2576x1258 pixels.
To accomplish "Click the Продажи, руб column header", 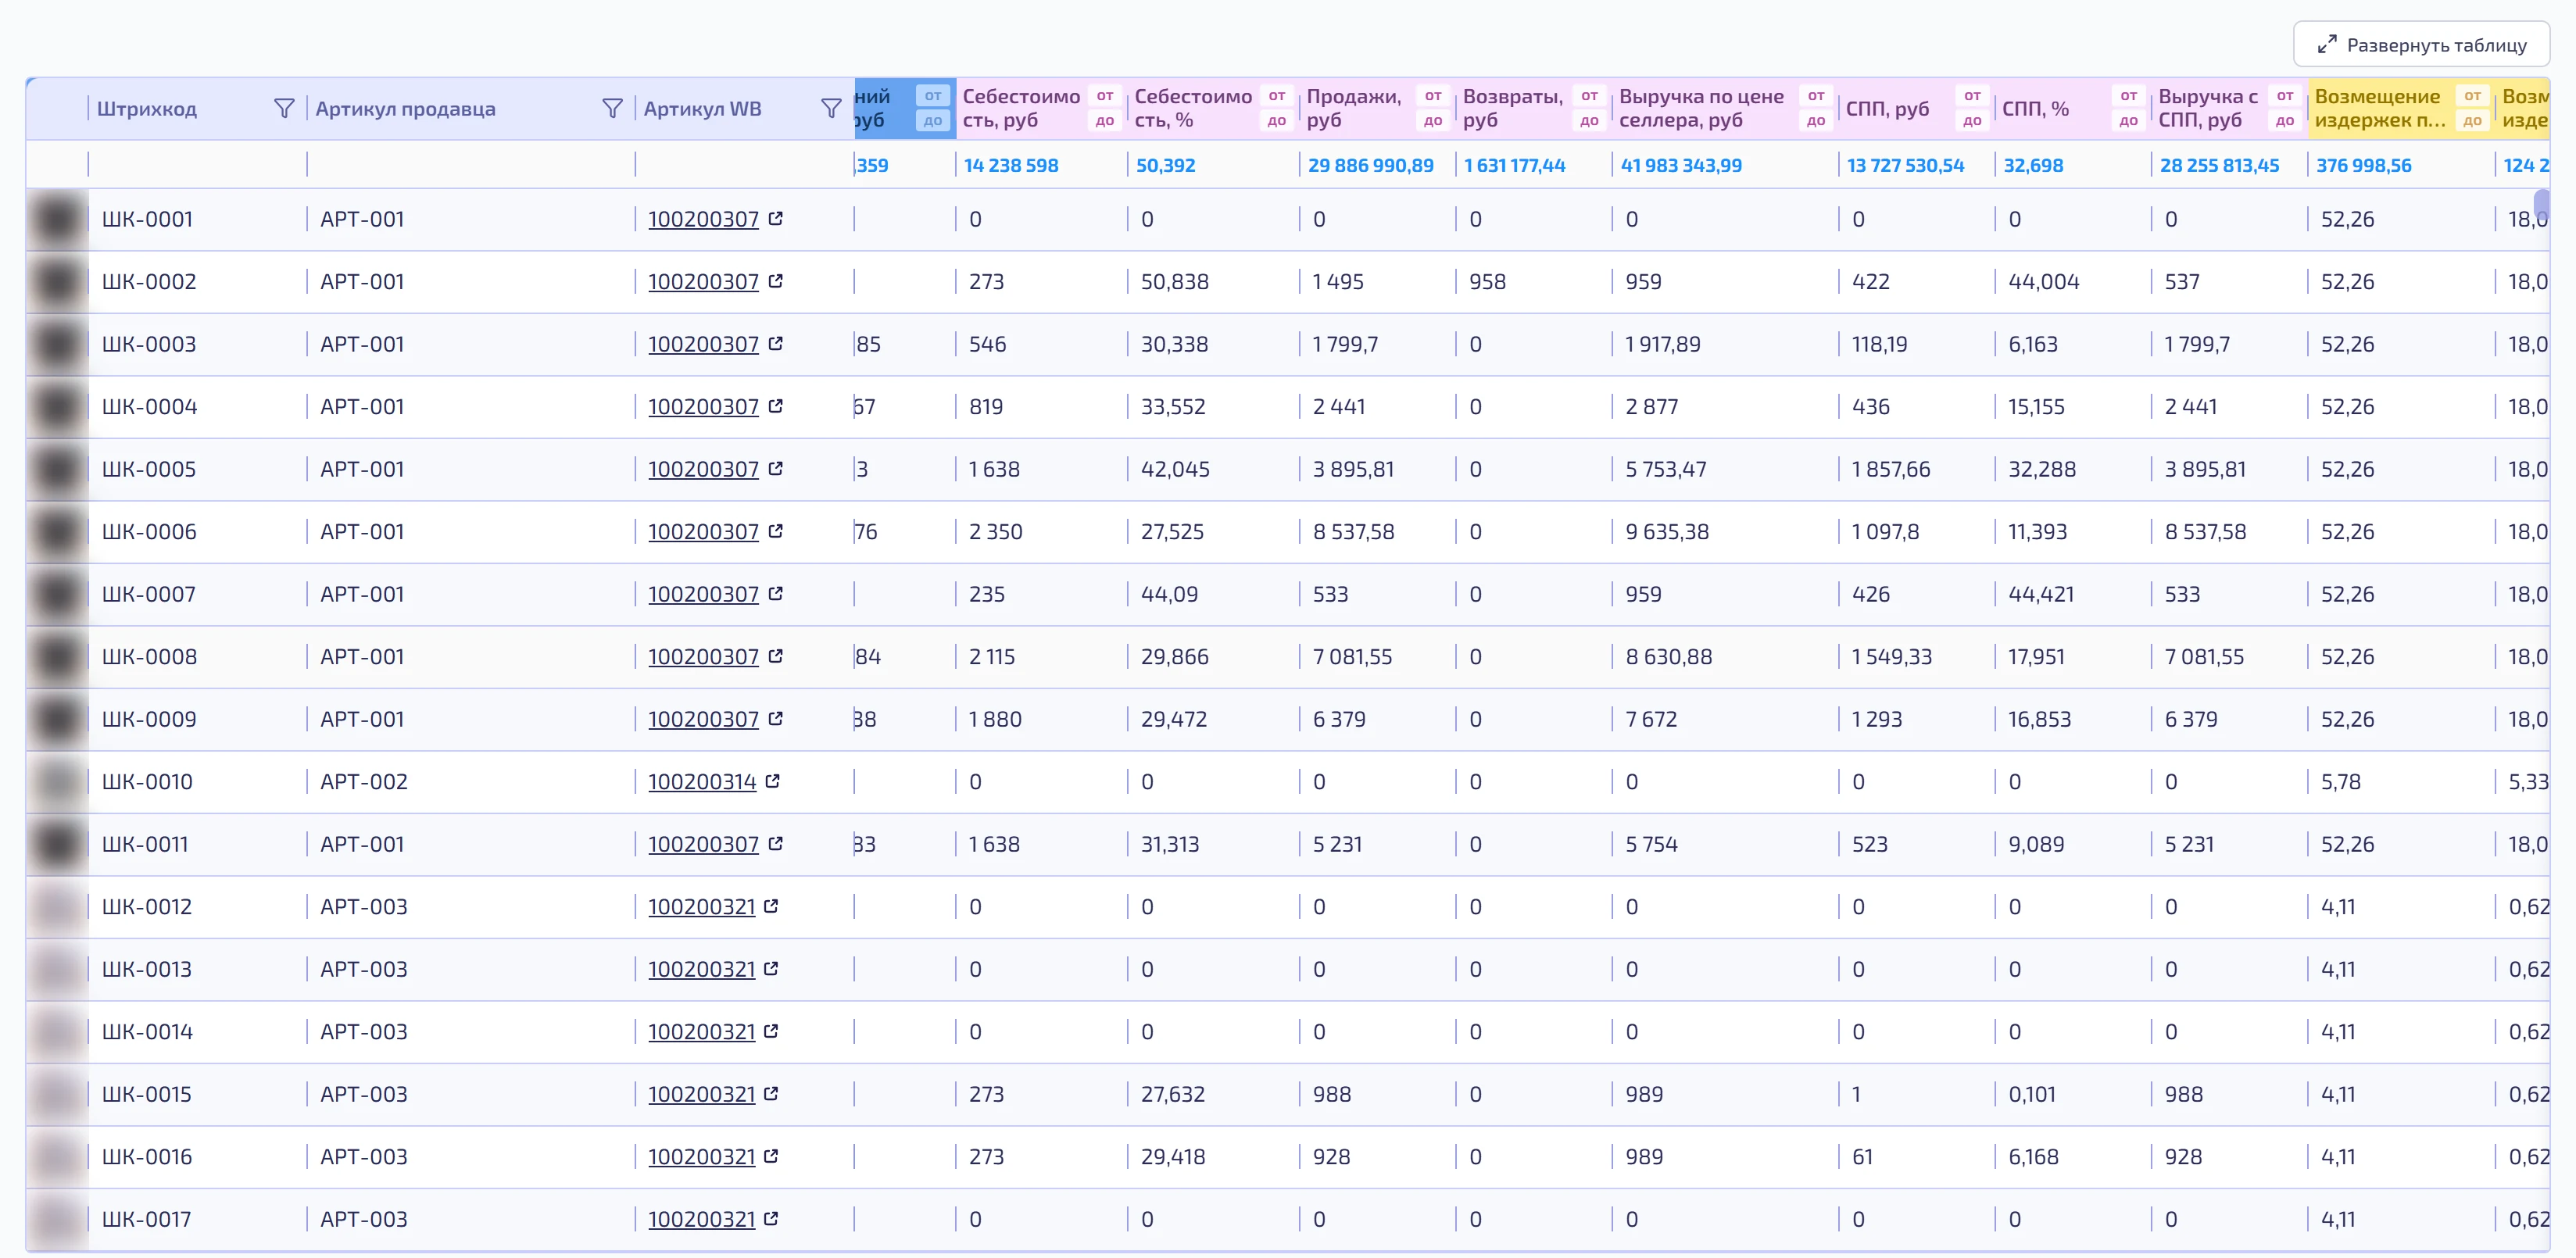I will click(1354, 108).
